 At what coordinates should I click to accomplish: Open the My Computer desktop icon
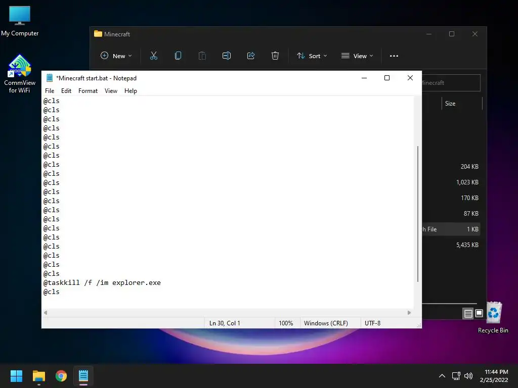[x=20, y=21]
